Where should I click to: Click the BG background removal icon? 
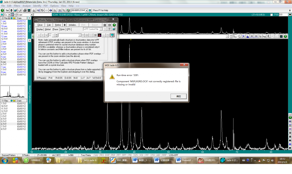point(60,11)
